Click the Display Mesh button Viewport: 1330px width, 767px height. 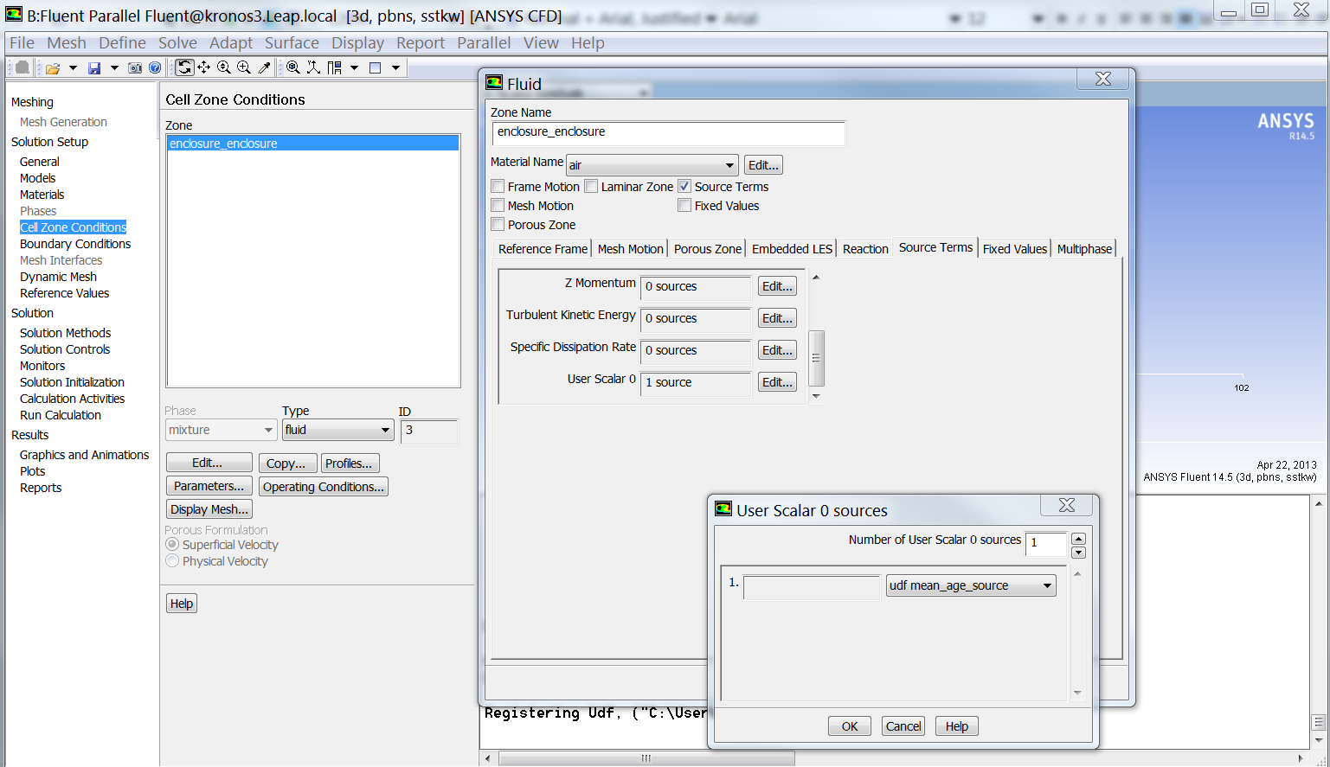pyautogui.click(x=209, y=509)
